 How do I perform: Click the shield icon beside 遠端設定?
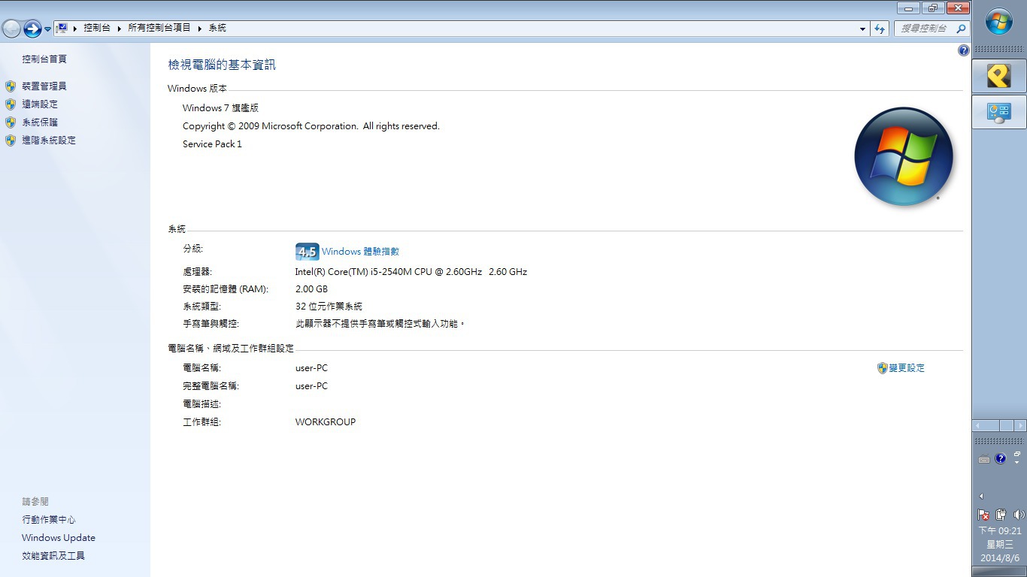[x=11, y=104]
